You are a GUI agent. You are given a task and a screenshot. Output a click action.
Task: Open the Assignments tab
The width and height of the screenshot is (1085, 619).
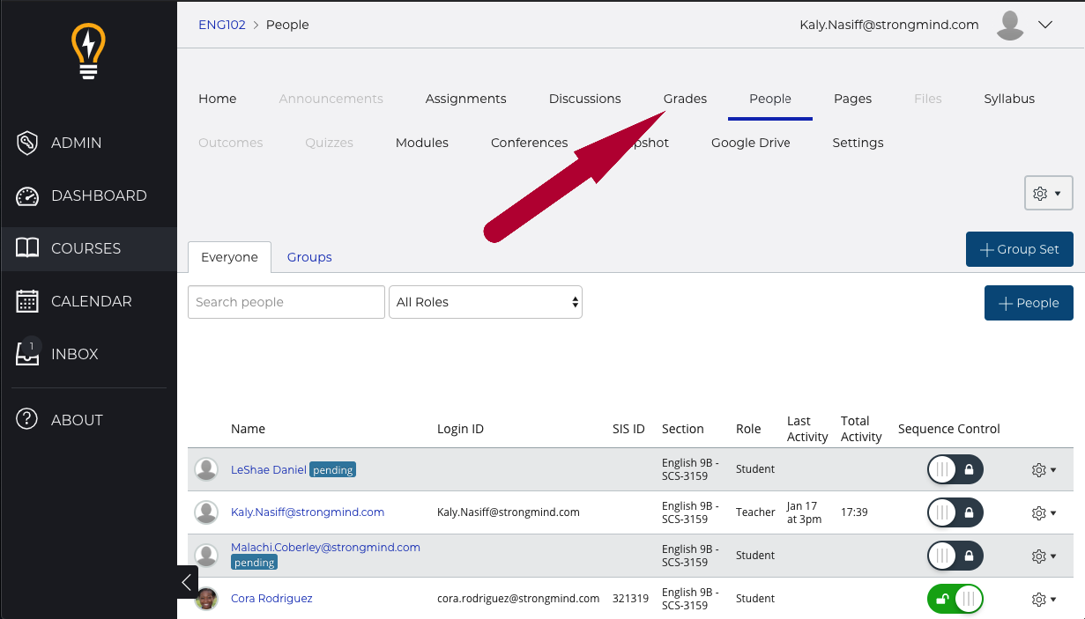coord(465,99)
